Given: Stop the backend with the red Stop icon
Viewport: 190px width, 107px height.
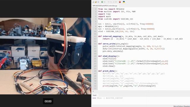Looking at the screenshot, I should (x=120, y=2).
